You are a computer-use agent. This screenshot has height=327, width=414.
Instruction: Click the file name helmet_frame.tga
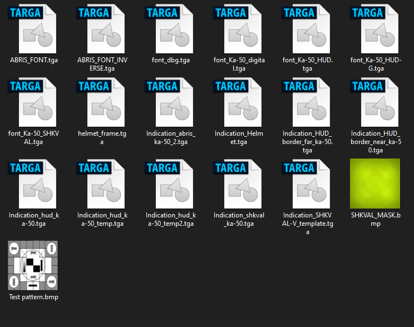pyautogui.click(x=102, y=137)
